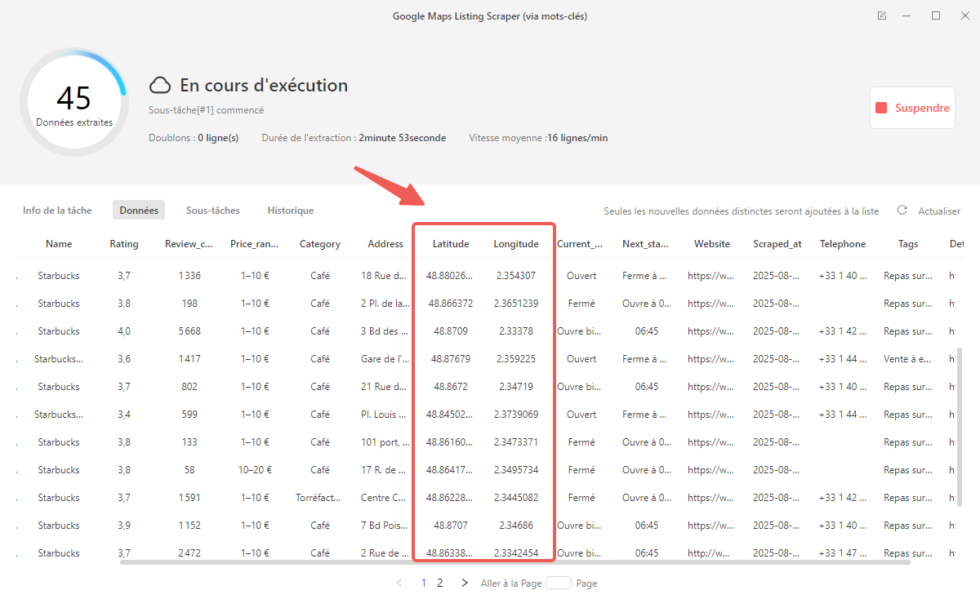Click the edit note icon in title bar
The image size is (980, 599).
(x=882, y=16)
